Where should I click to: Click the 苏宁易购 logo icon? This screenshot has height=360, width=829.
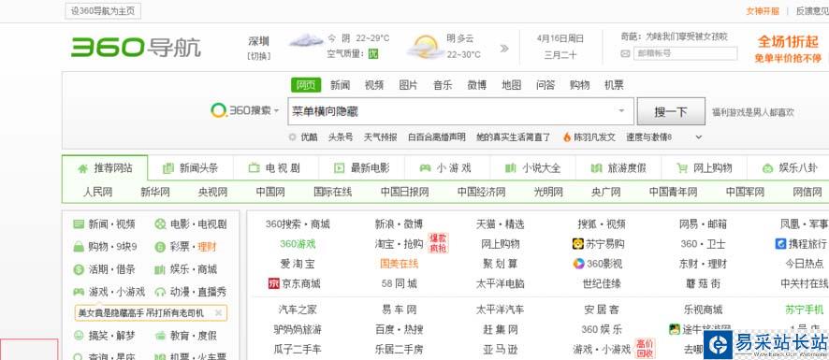click(577, 244)
